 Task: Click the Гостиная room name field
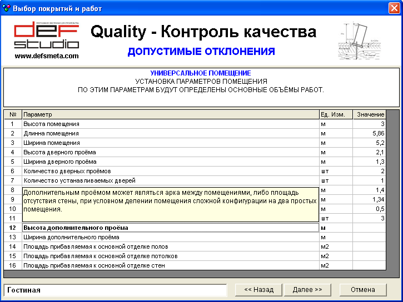click(115, 290)
